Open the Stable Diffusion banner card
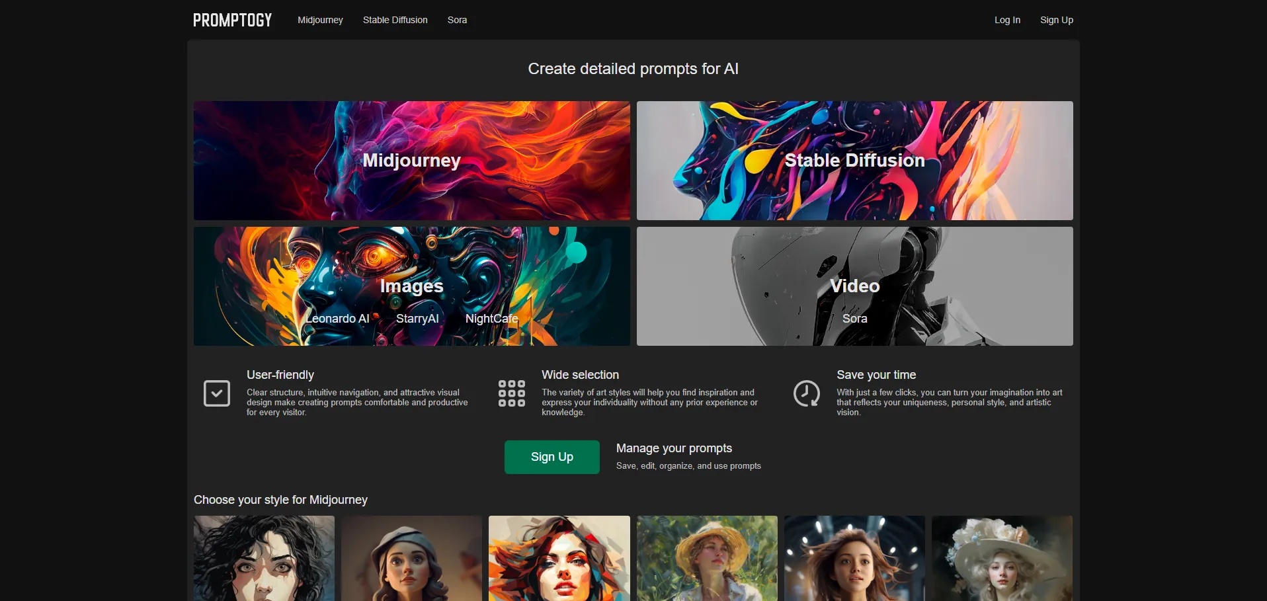 tap(854, 161)
